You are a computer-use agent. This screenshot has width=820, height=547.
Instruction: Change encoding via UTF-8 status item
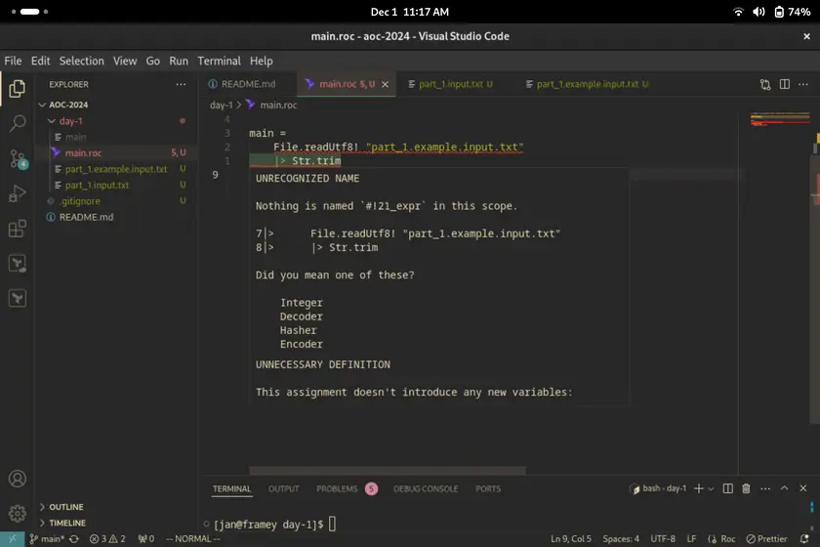(663, 538)
